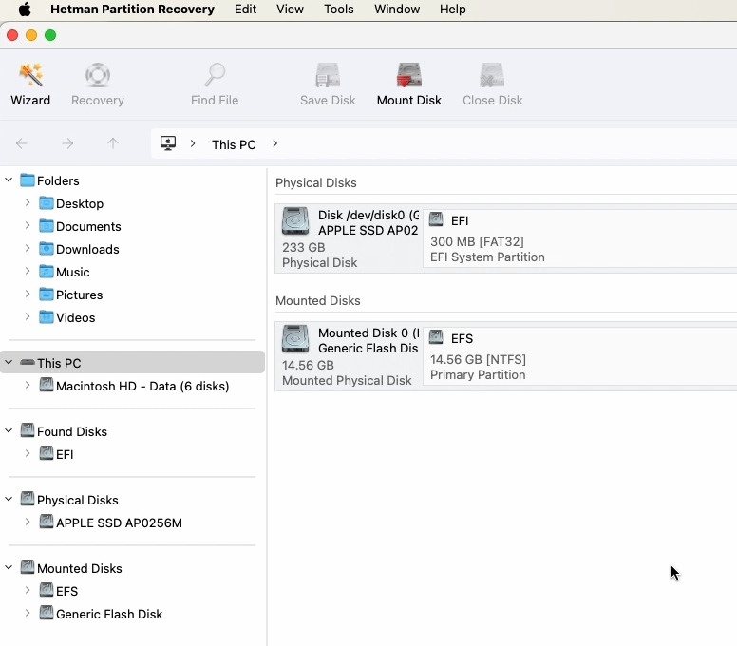This screenshot has height=646, width=737.
Task: Select Folders label in sidebar
Action: click(x=58, y=180)
